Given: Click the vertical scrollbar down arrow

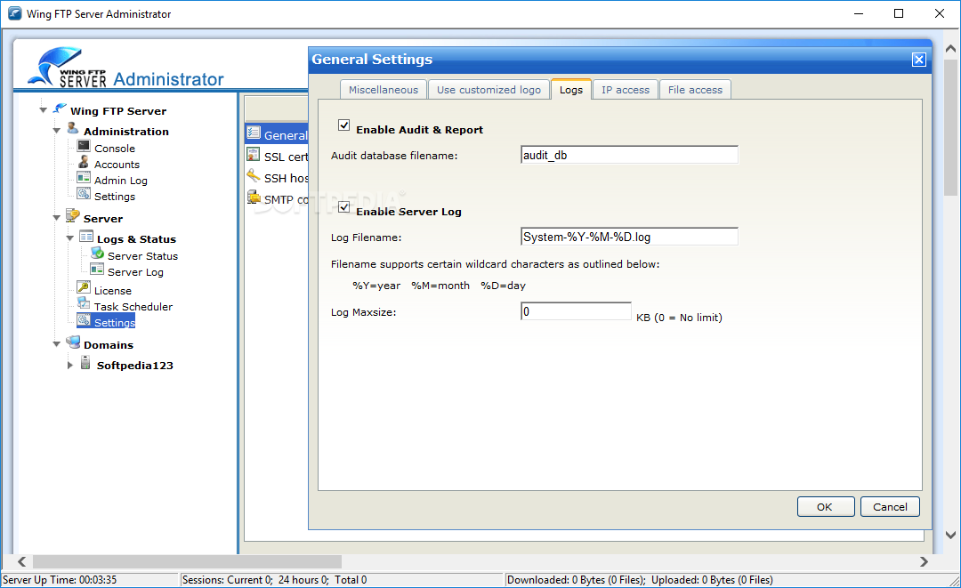Looking at the screenshot, I should coord(950,535).
